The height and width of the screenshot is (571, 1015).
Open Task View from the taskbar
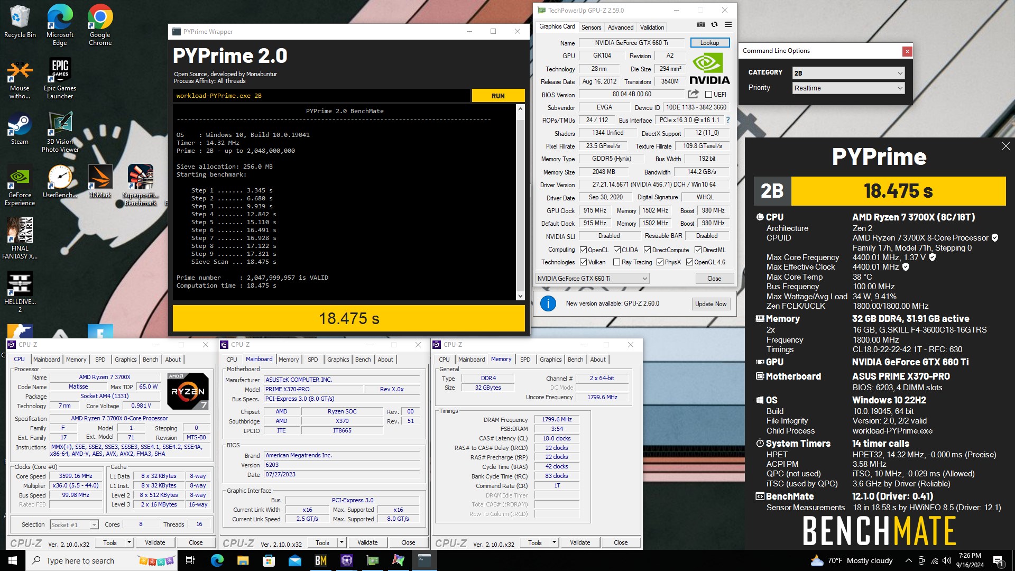pos(190,560)
